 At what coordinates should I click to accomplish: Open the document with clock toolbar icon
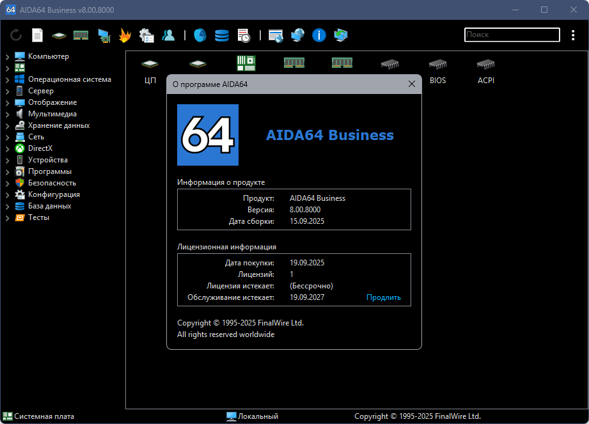244,36
